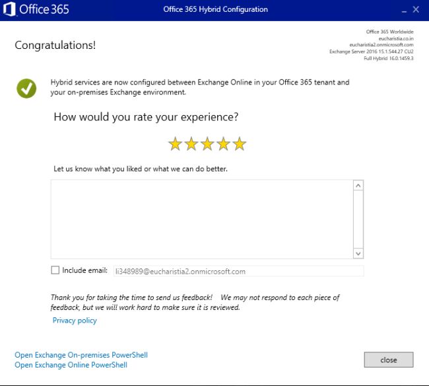Click the Office 365 Worldwide text
429x386 pixels.
(x=390, y=32)
